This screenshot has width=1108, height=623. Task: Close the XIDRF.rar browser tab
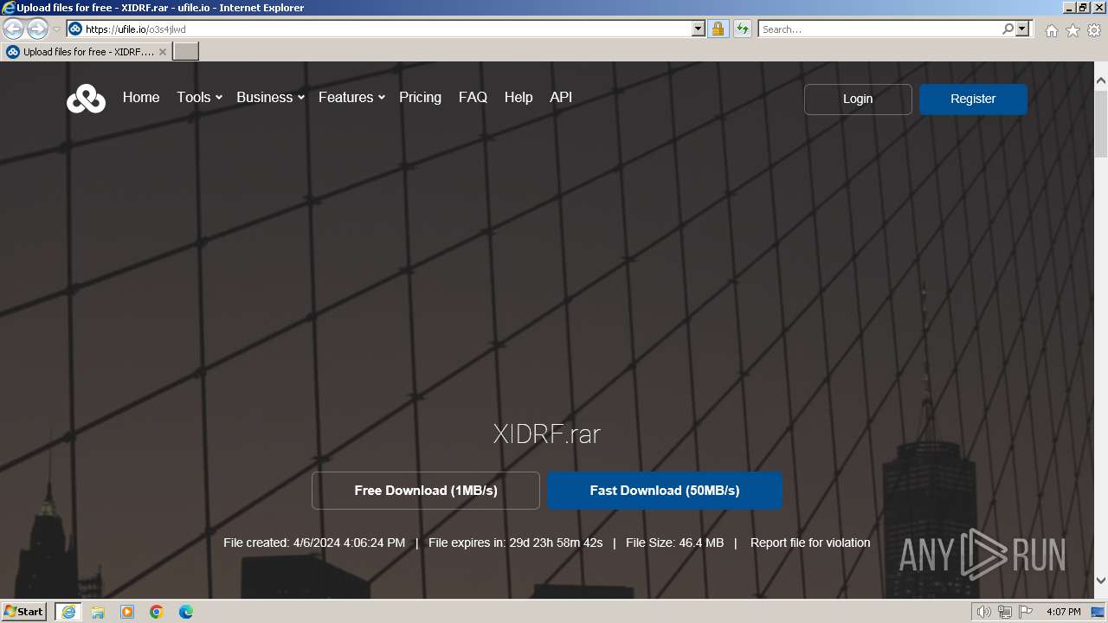pos(162,52)
